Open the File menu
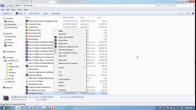The height and width of the screenshot is (110, 196). (x=3, y=10)
